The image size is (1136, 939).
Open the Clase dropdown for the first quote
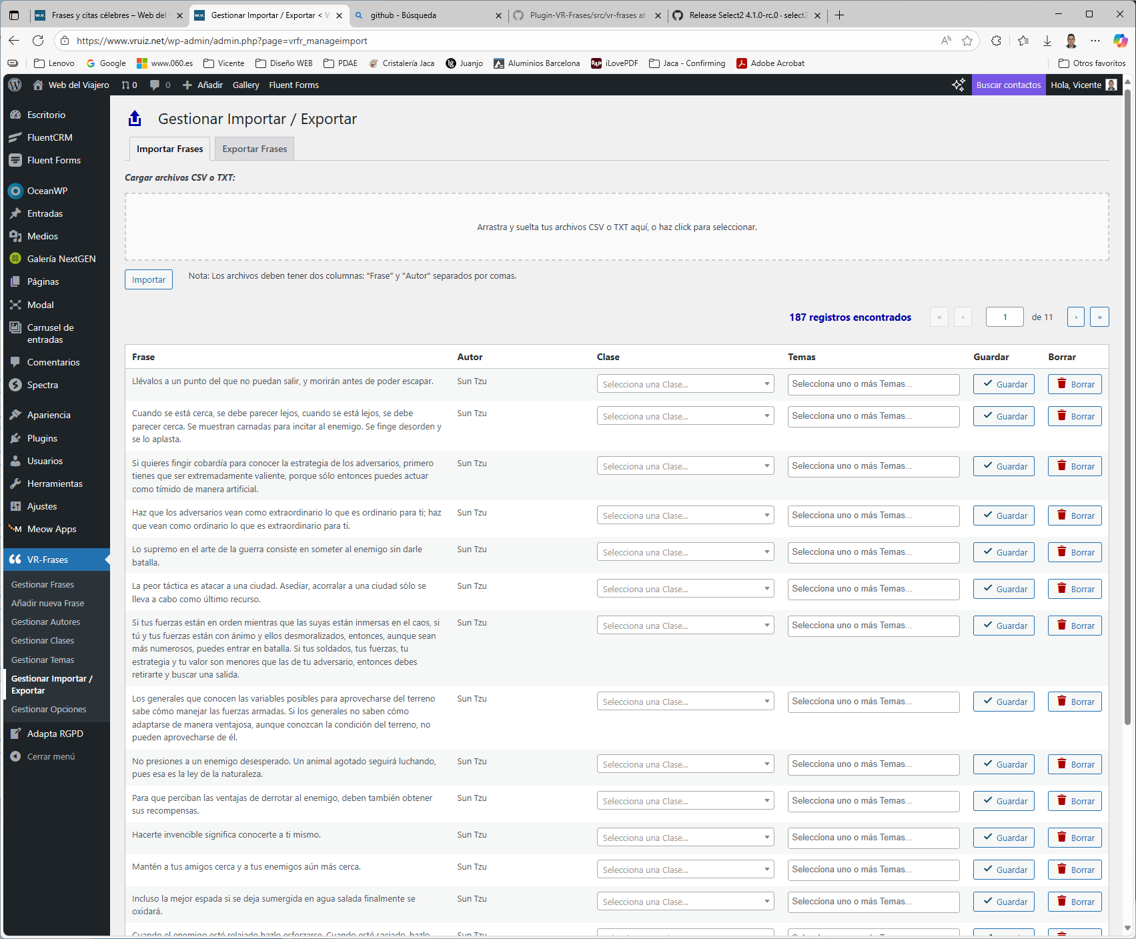(685, 384)
